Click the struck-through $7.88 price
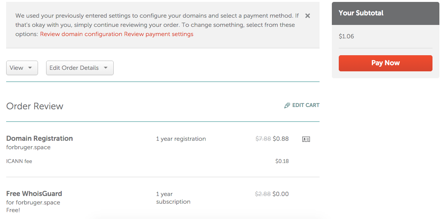Screen dimensions: 444x219 point(263,139)
